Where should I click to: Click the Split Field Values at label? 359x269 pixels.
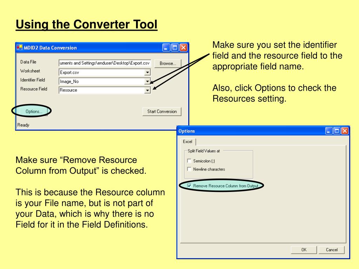204,151
